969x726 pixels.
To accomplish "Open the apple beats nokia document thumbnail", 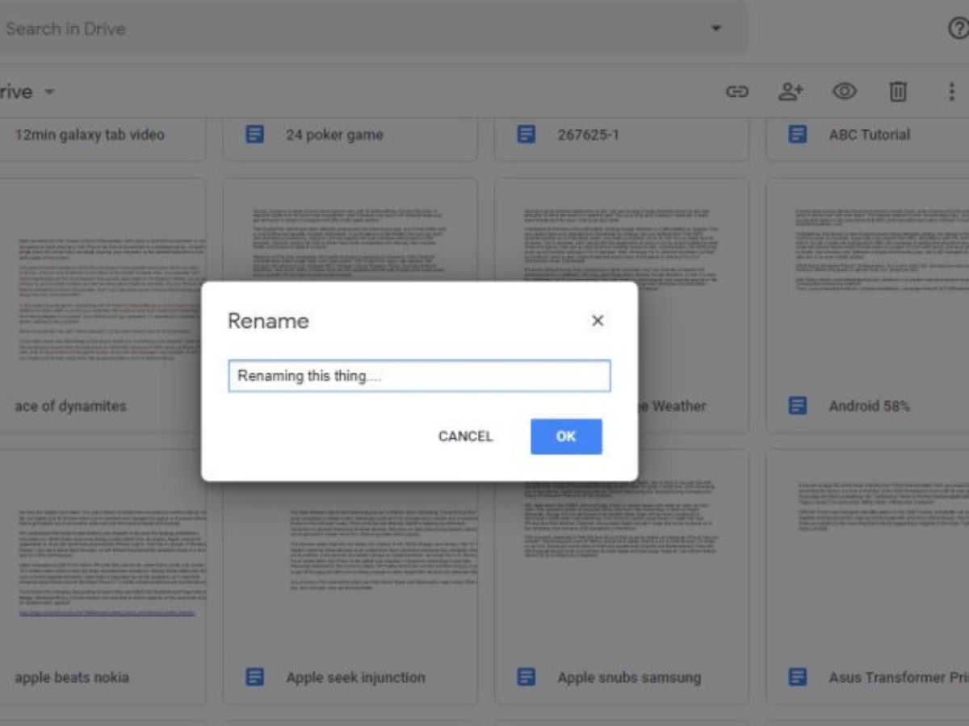I will [x=103, y=550].
